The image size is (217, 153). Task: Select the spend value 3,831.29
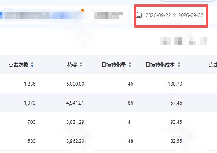click(75, 122)
